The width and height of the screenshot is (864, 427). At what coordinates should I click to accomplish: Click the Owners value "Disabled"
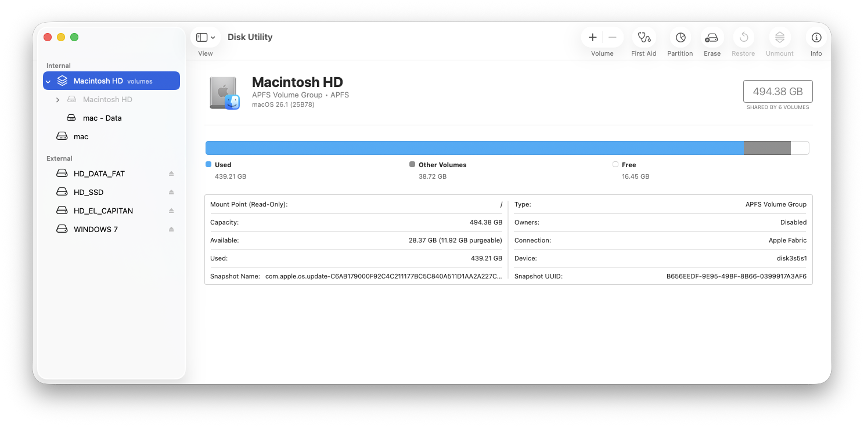(793, 222)
